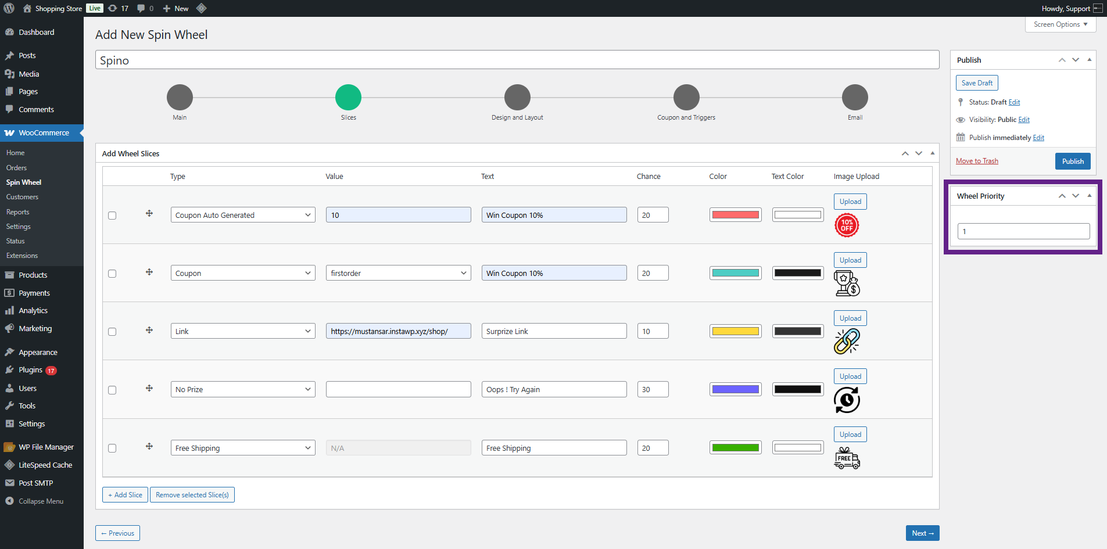This screenshot has width=1107, height=549.
Task: Open the Shopping Store home icon
Action: pyautogui.click(x=27, y=8)
